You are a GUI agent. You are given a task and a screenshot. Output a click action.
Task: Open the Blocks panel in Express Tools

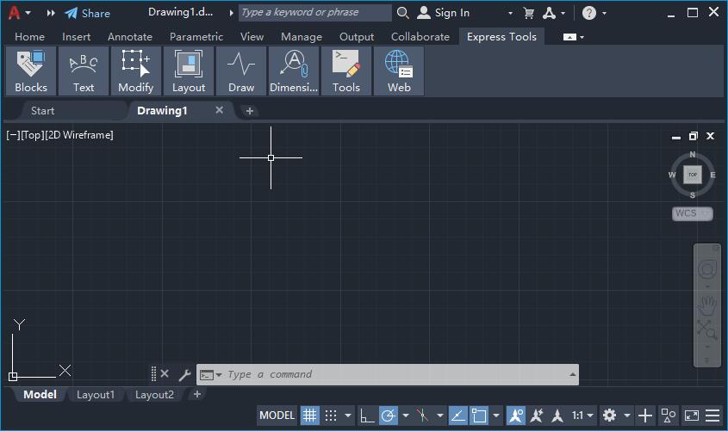(x=31, y=71)
